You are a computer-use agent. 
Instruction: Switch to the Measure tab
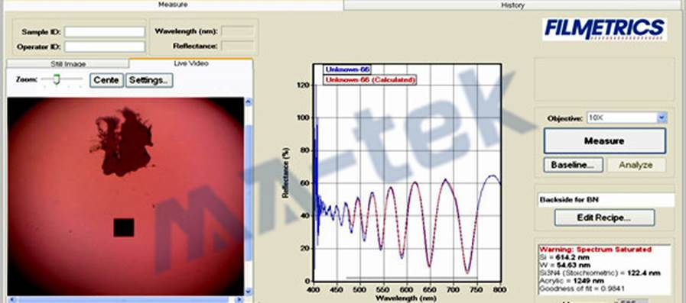[x=173, y=5]
